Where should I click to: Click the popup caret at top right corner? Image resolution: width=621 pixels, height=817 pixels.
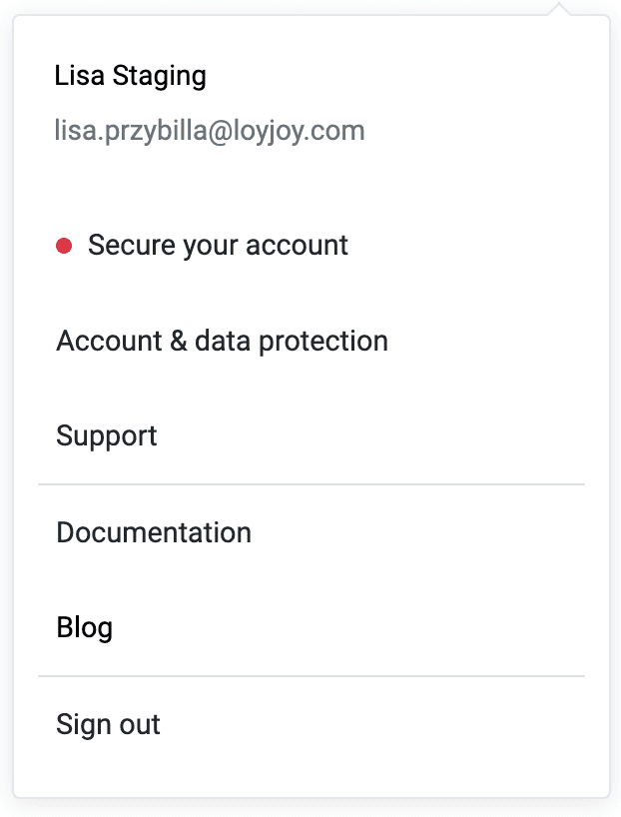point(558,9)
